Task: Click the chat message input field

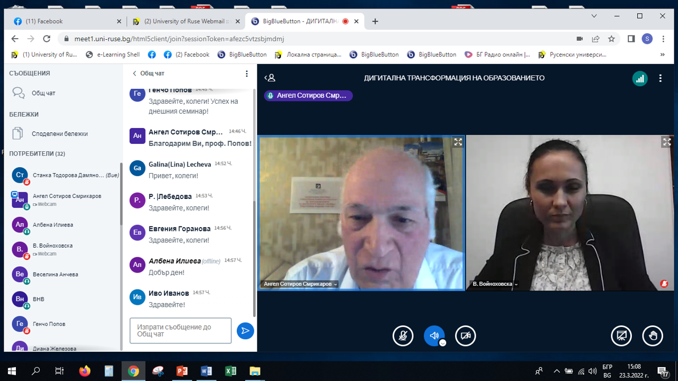Action: click(x=180, y=331)
